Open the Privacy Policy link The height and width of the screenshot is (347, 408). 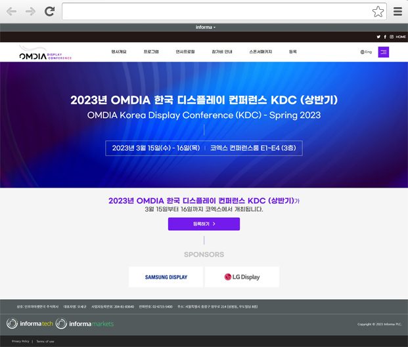coord(20,341)
